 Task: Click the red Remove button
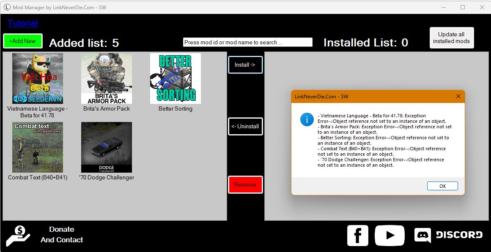245,184
